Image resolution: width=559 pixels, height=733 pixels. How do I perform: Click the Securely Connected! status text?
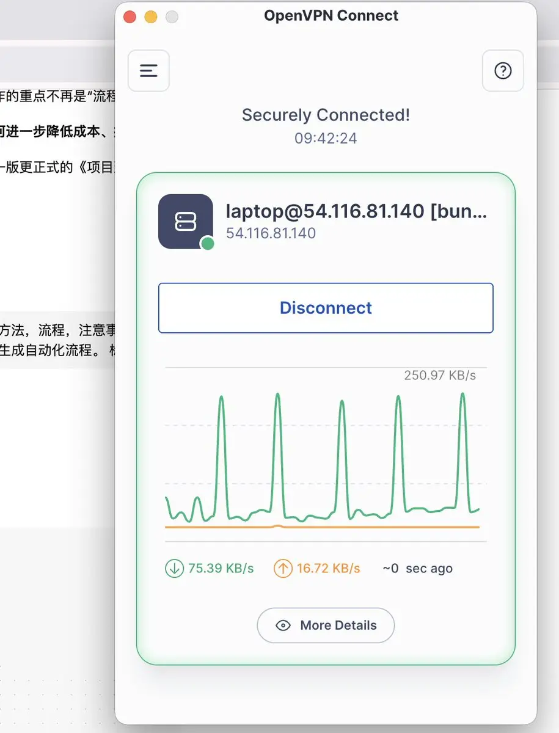[x=326, y=115]
